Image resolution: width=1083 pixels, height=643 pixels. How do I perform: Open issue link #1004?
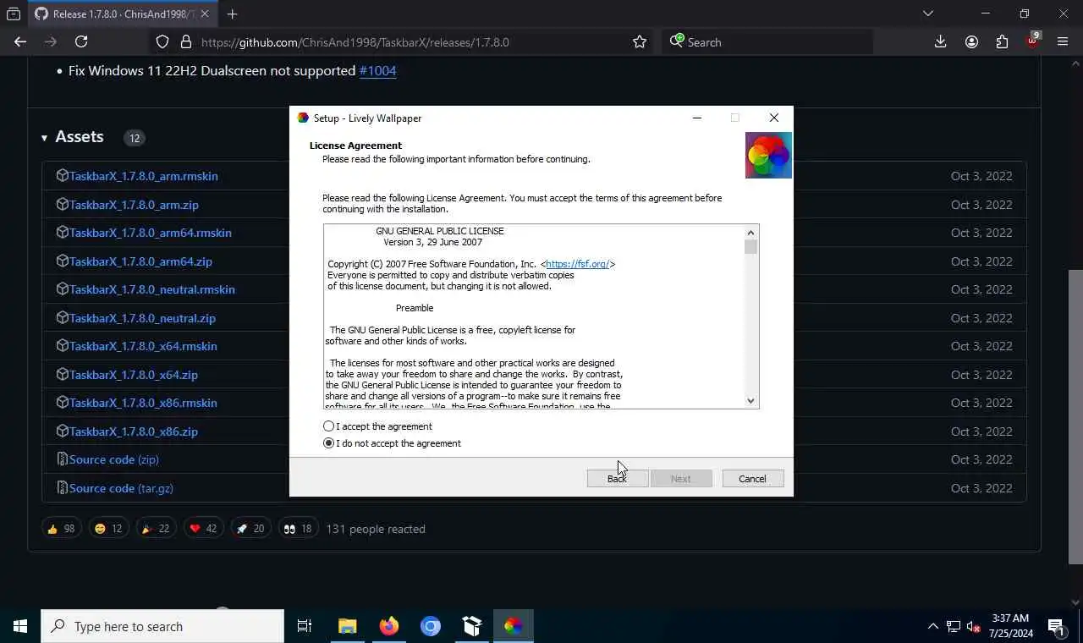click(377, 70)
